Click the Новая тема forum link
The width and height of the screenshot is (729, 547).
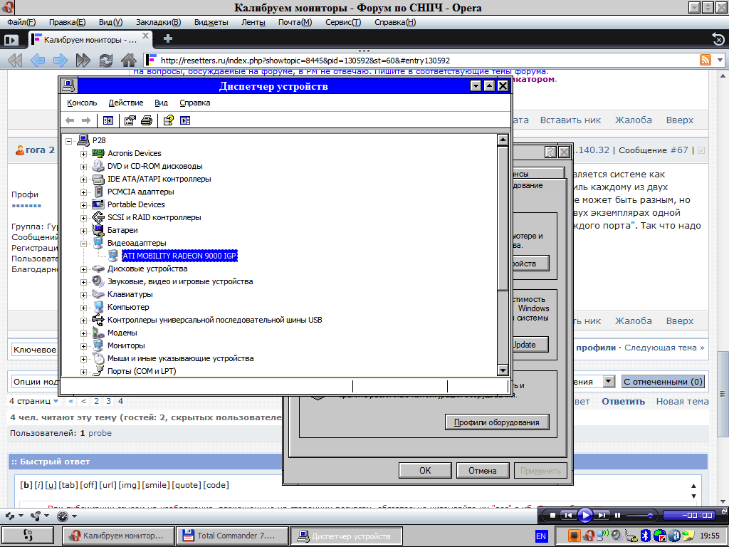pos(683,402)
